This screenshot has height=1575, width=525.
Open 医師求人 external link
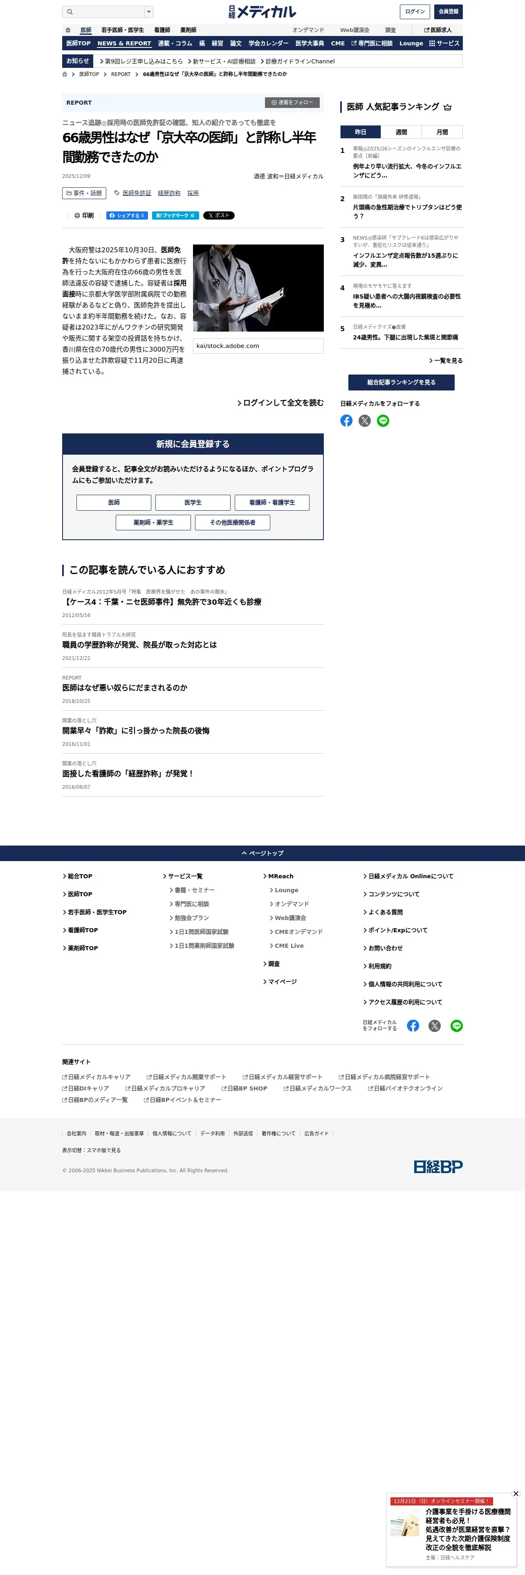tap(438, 30)
